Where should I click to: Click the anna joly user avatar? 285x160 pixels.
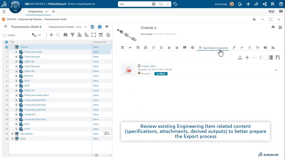coord(232,4)
